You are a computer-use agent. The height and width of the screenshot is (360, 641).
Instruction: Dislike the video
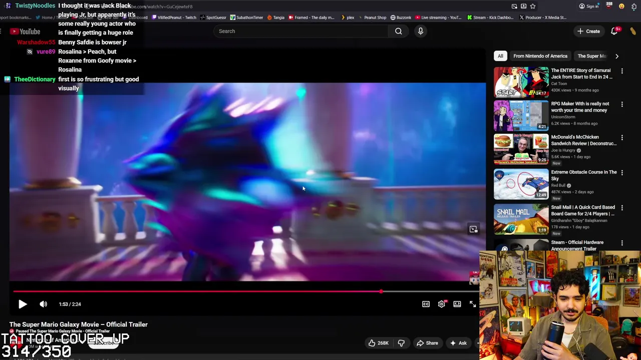coord(401,343)
